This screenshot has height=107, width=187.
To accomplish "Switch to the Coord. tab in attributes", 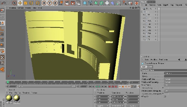I will tap(150, 67).
